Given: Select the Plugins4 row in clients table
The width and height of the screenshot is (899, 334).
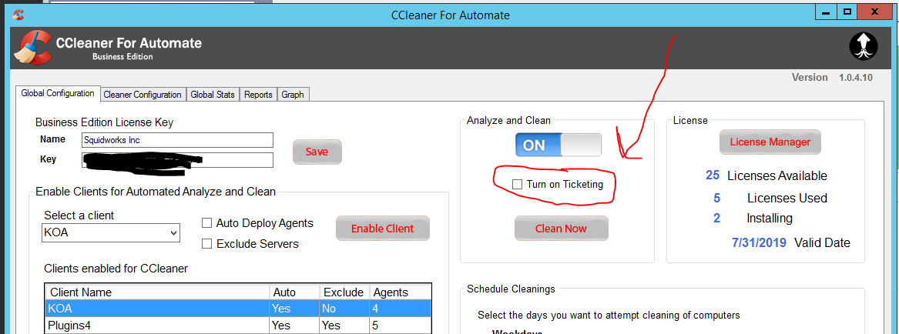Looking at the screenshot, I should click(154, 325).
